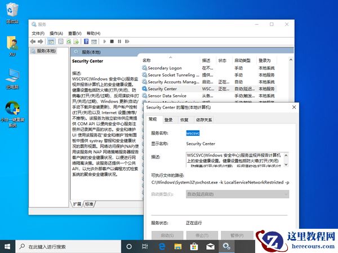Image resolution: width=338 pixels, height=253 pixels.
Task: Open Cortana circle icon on taskbar
Action: 129,247
